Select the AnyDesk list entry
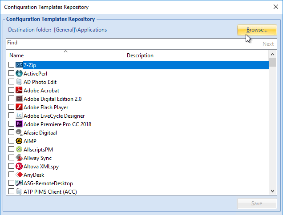Viewport: 283px width, 215px height. (x=34, y=175)
